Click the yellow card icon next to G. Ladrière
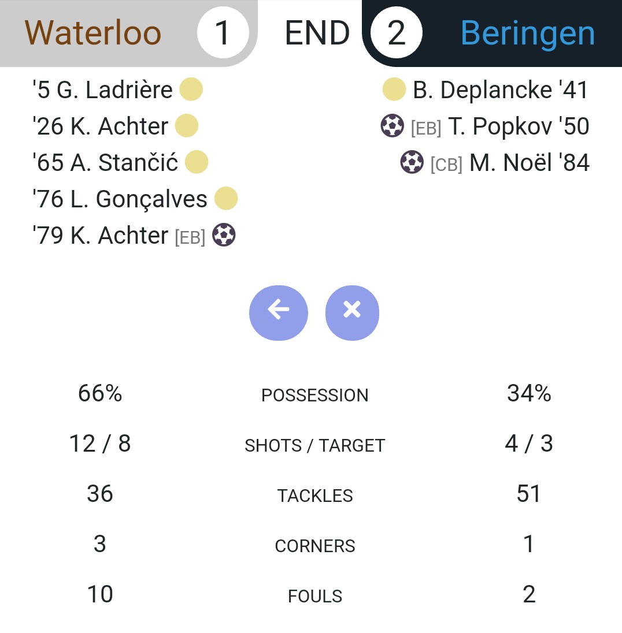 [191, 89]
